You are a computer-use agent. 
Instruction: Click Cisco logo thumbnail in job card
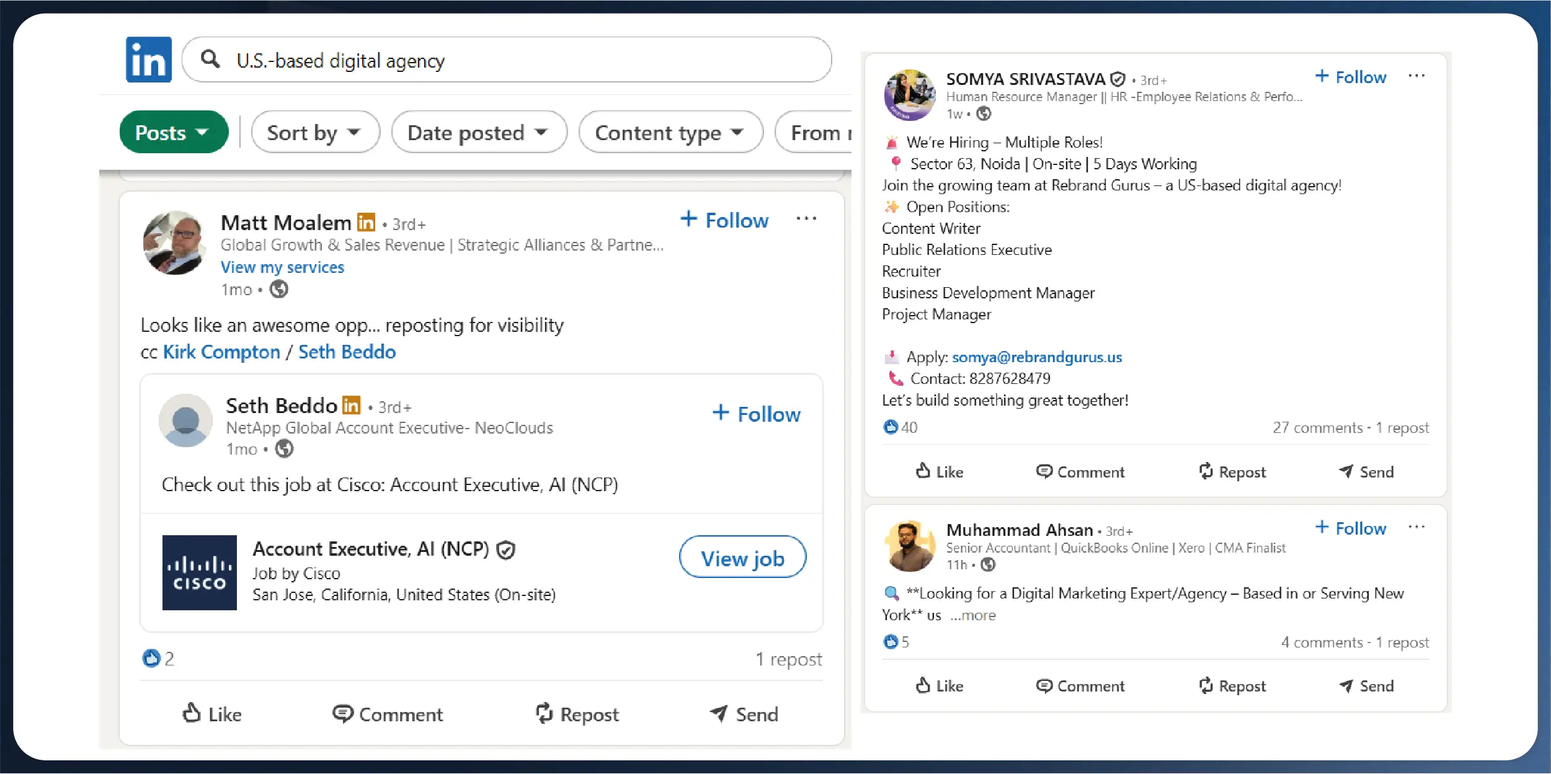point(199,572)
